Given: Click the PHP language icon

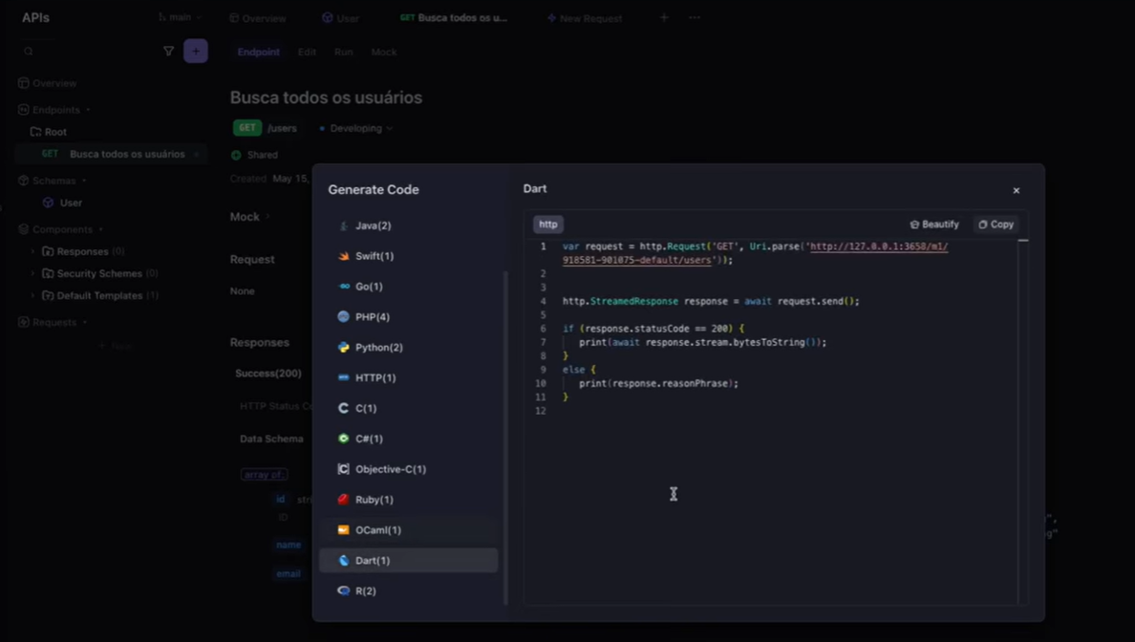Looking at the screenshot, I should 343,317.
